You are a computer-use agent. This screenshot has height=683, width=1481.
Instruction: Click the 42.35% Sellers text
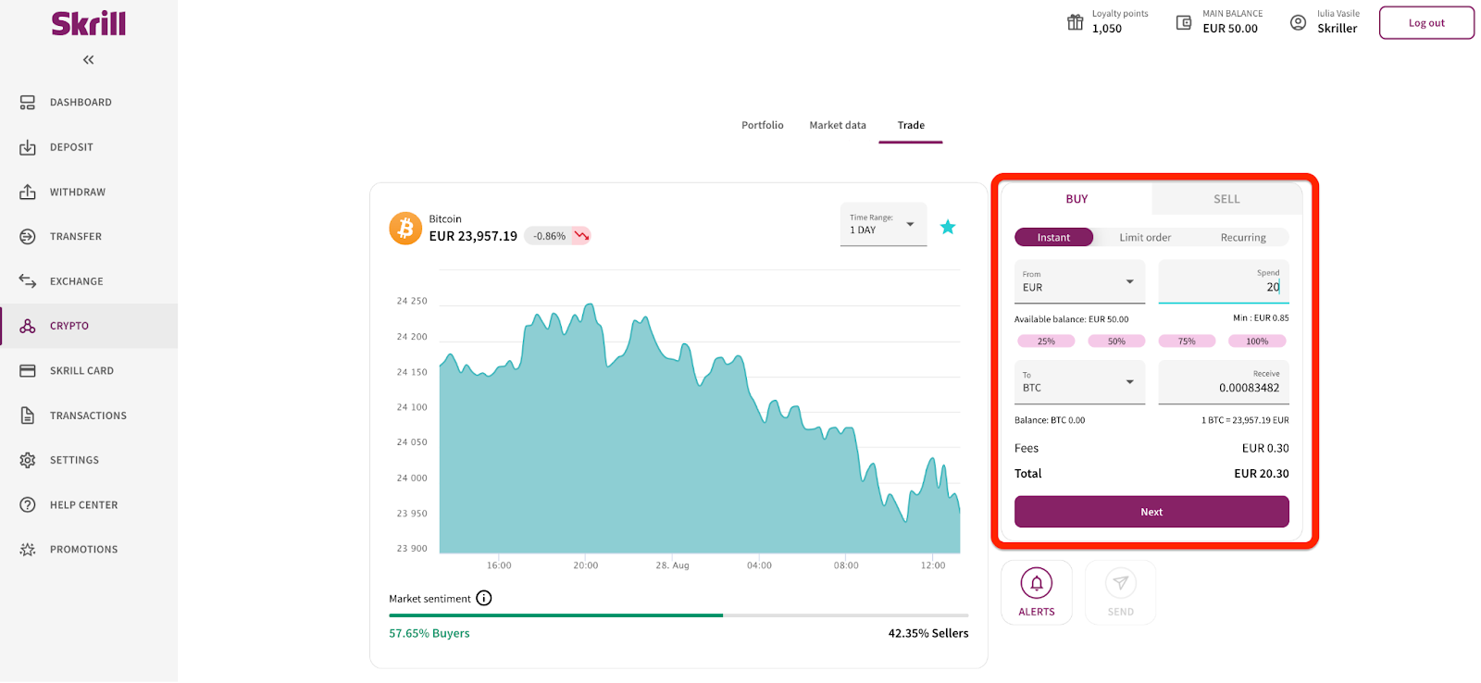(x=928, y=633)
